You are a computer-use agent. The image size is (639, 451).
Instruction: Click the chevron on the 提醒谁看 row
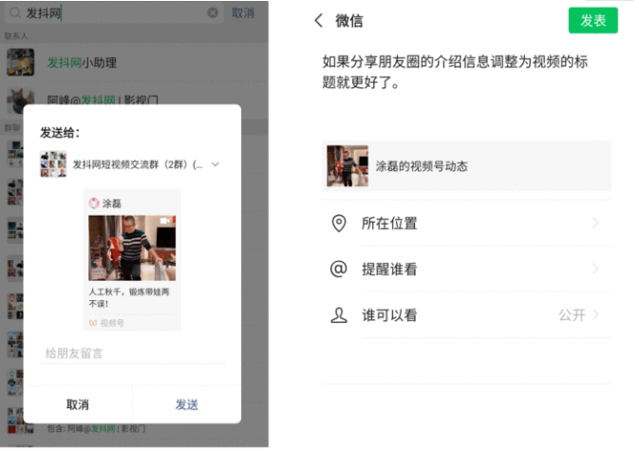click(x=595, y=269)
